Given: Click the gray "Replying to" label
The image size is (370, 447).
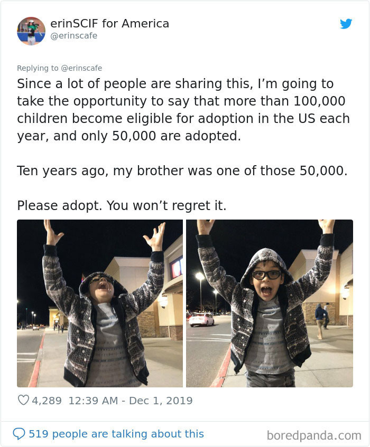Looking at the screenshot, I should point(37,68).
